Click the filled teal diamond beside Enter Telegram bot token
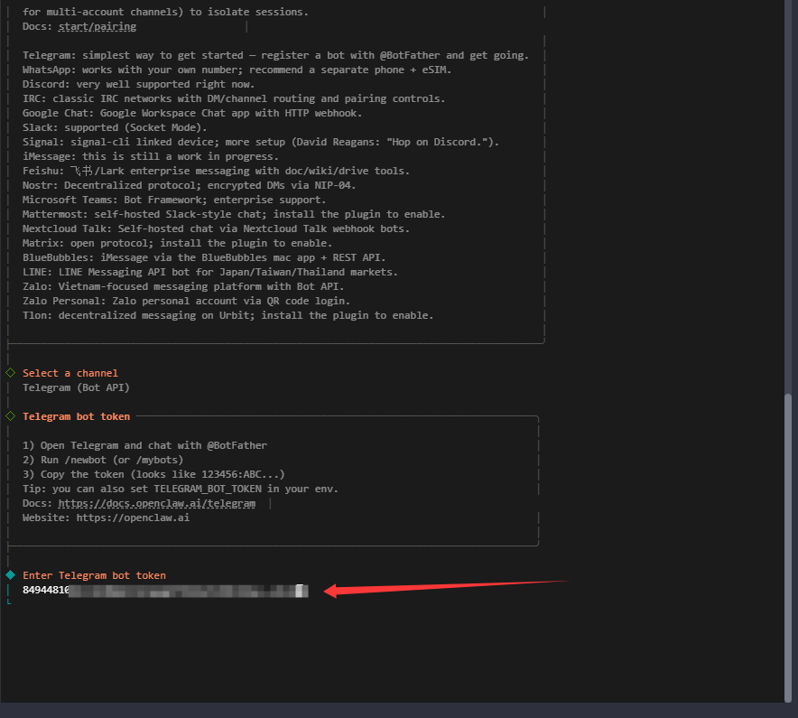798x718 pixels. pos(10,575)
